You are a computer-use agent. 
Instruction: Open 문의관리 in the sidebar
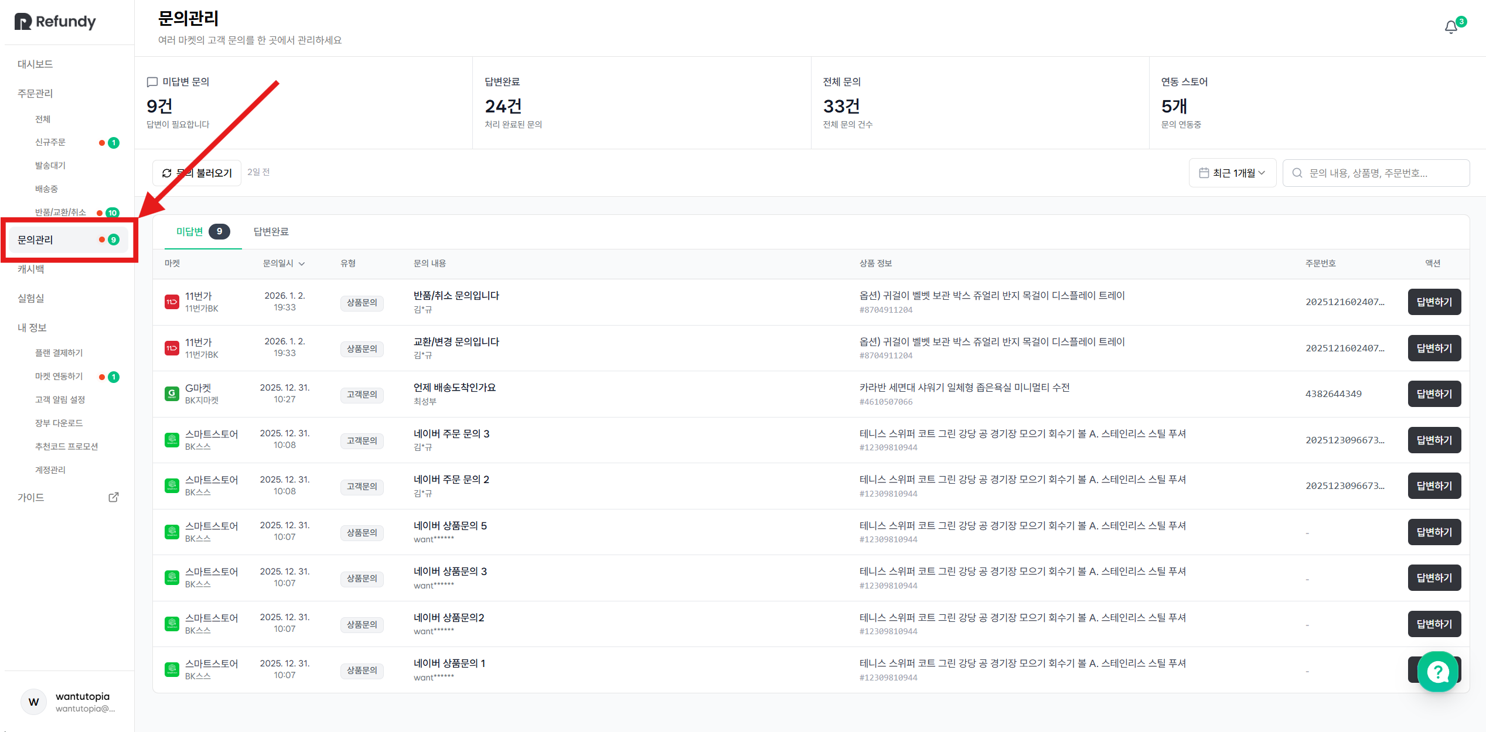[x=68, y=240]
